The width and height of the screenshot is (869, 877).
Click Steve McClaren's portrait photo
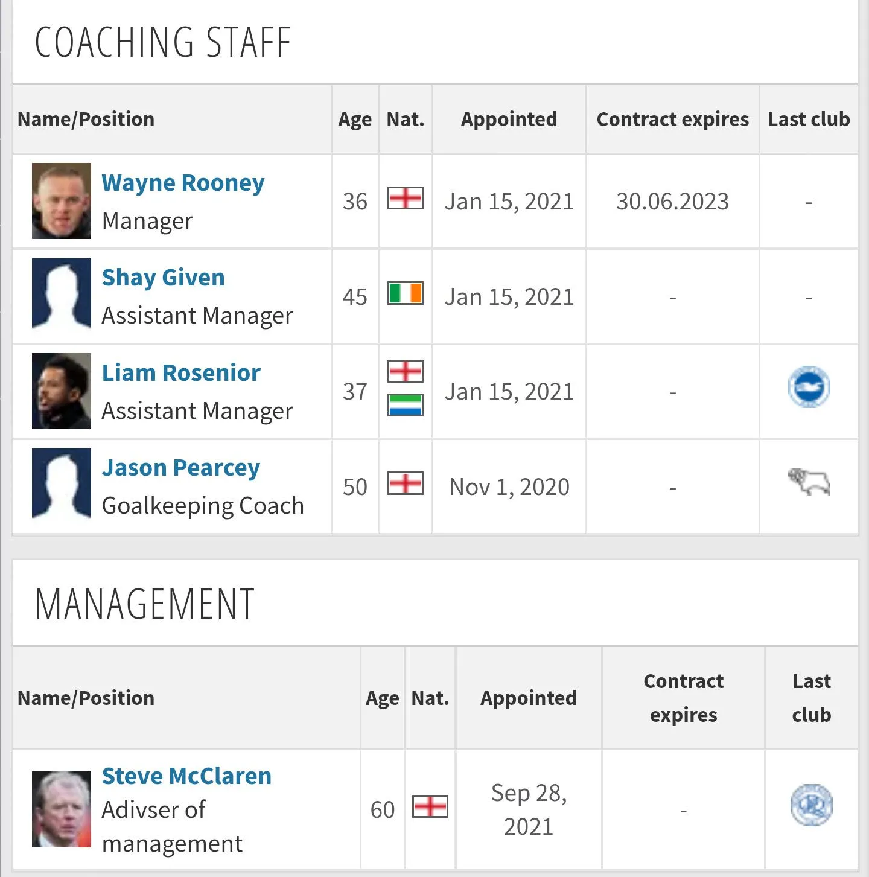62,809
